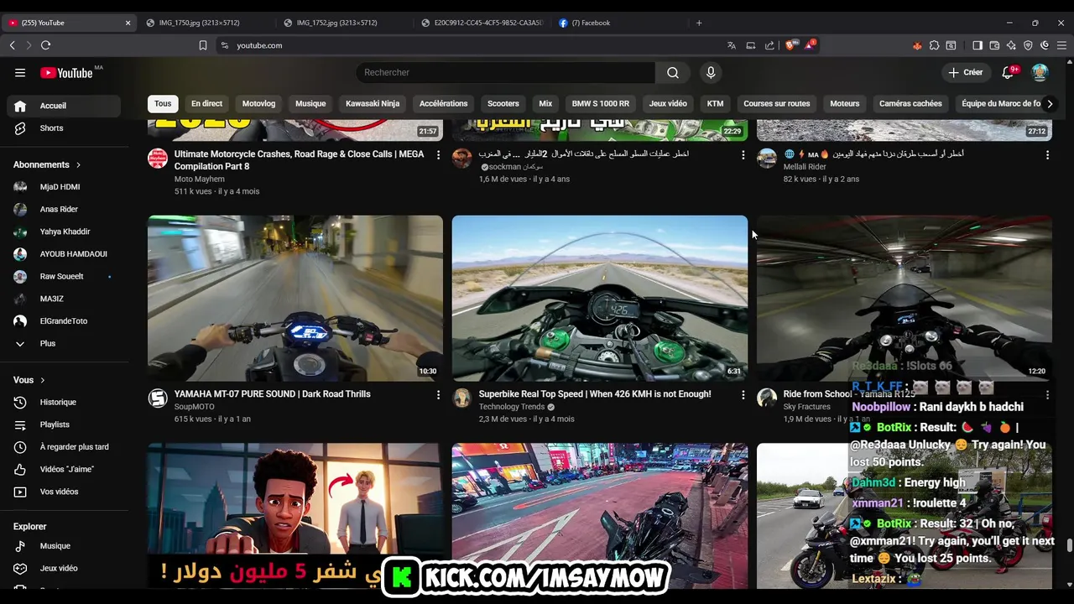The image size is (1074, 604).
Task: Select the BMW S 1000 RR chip
Action: point(600,104)
